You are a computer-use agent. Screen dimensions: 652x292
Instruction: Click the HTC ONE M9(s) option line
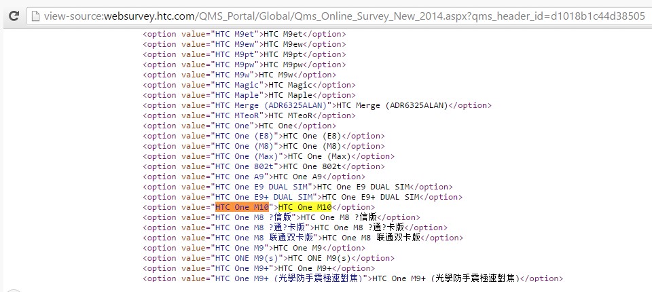(268, 258)
